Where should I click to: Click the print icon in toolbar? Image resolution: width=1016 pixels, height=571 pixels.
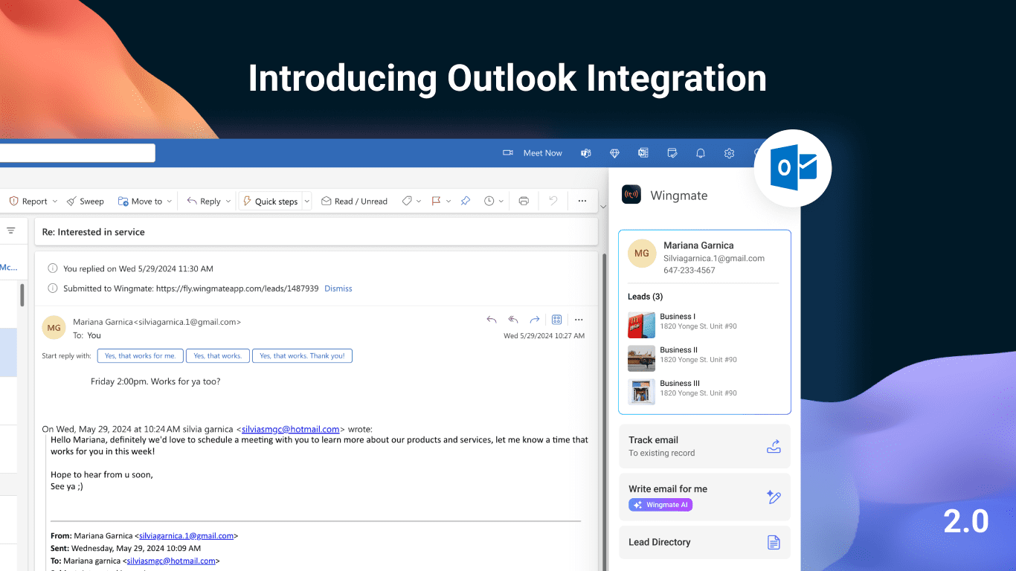click(524, 201)
